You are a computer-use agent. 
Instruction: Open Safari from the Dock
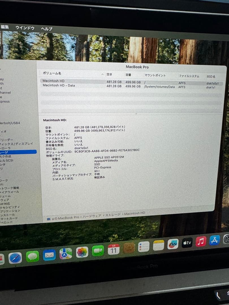click(x=15, y=258)
